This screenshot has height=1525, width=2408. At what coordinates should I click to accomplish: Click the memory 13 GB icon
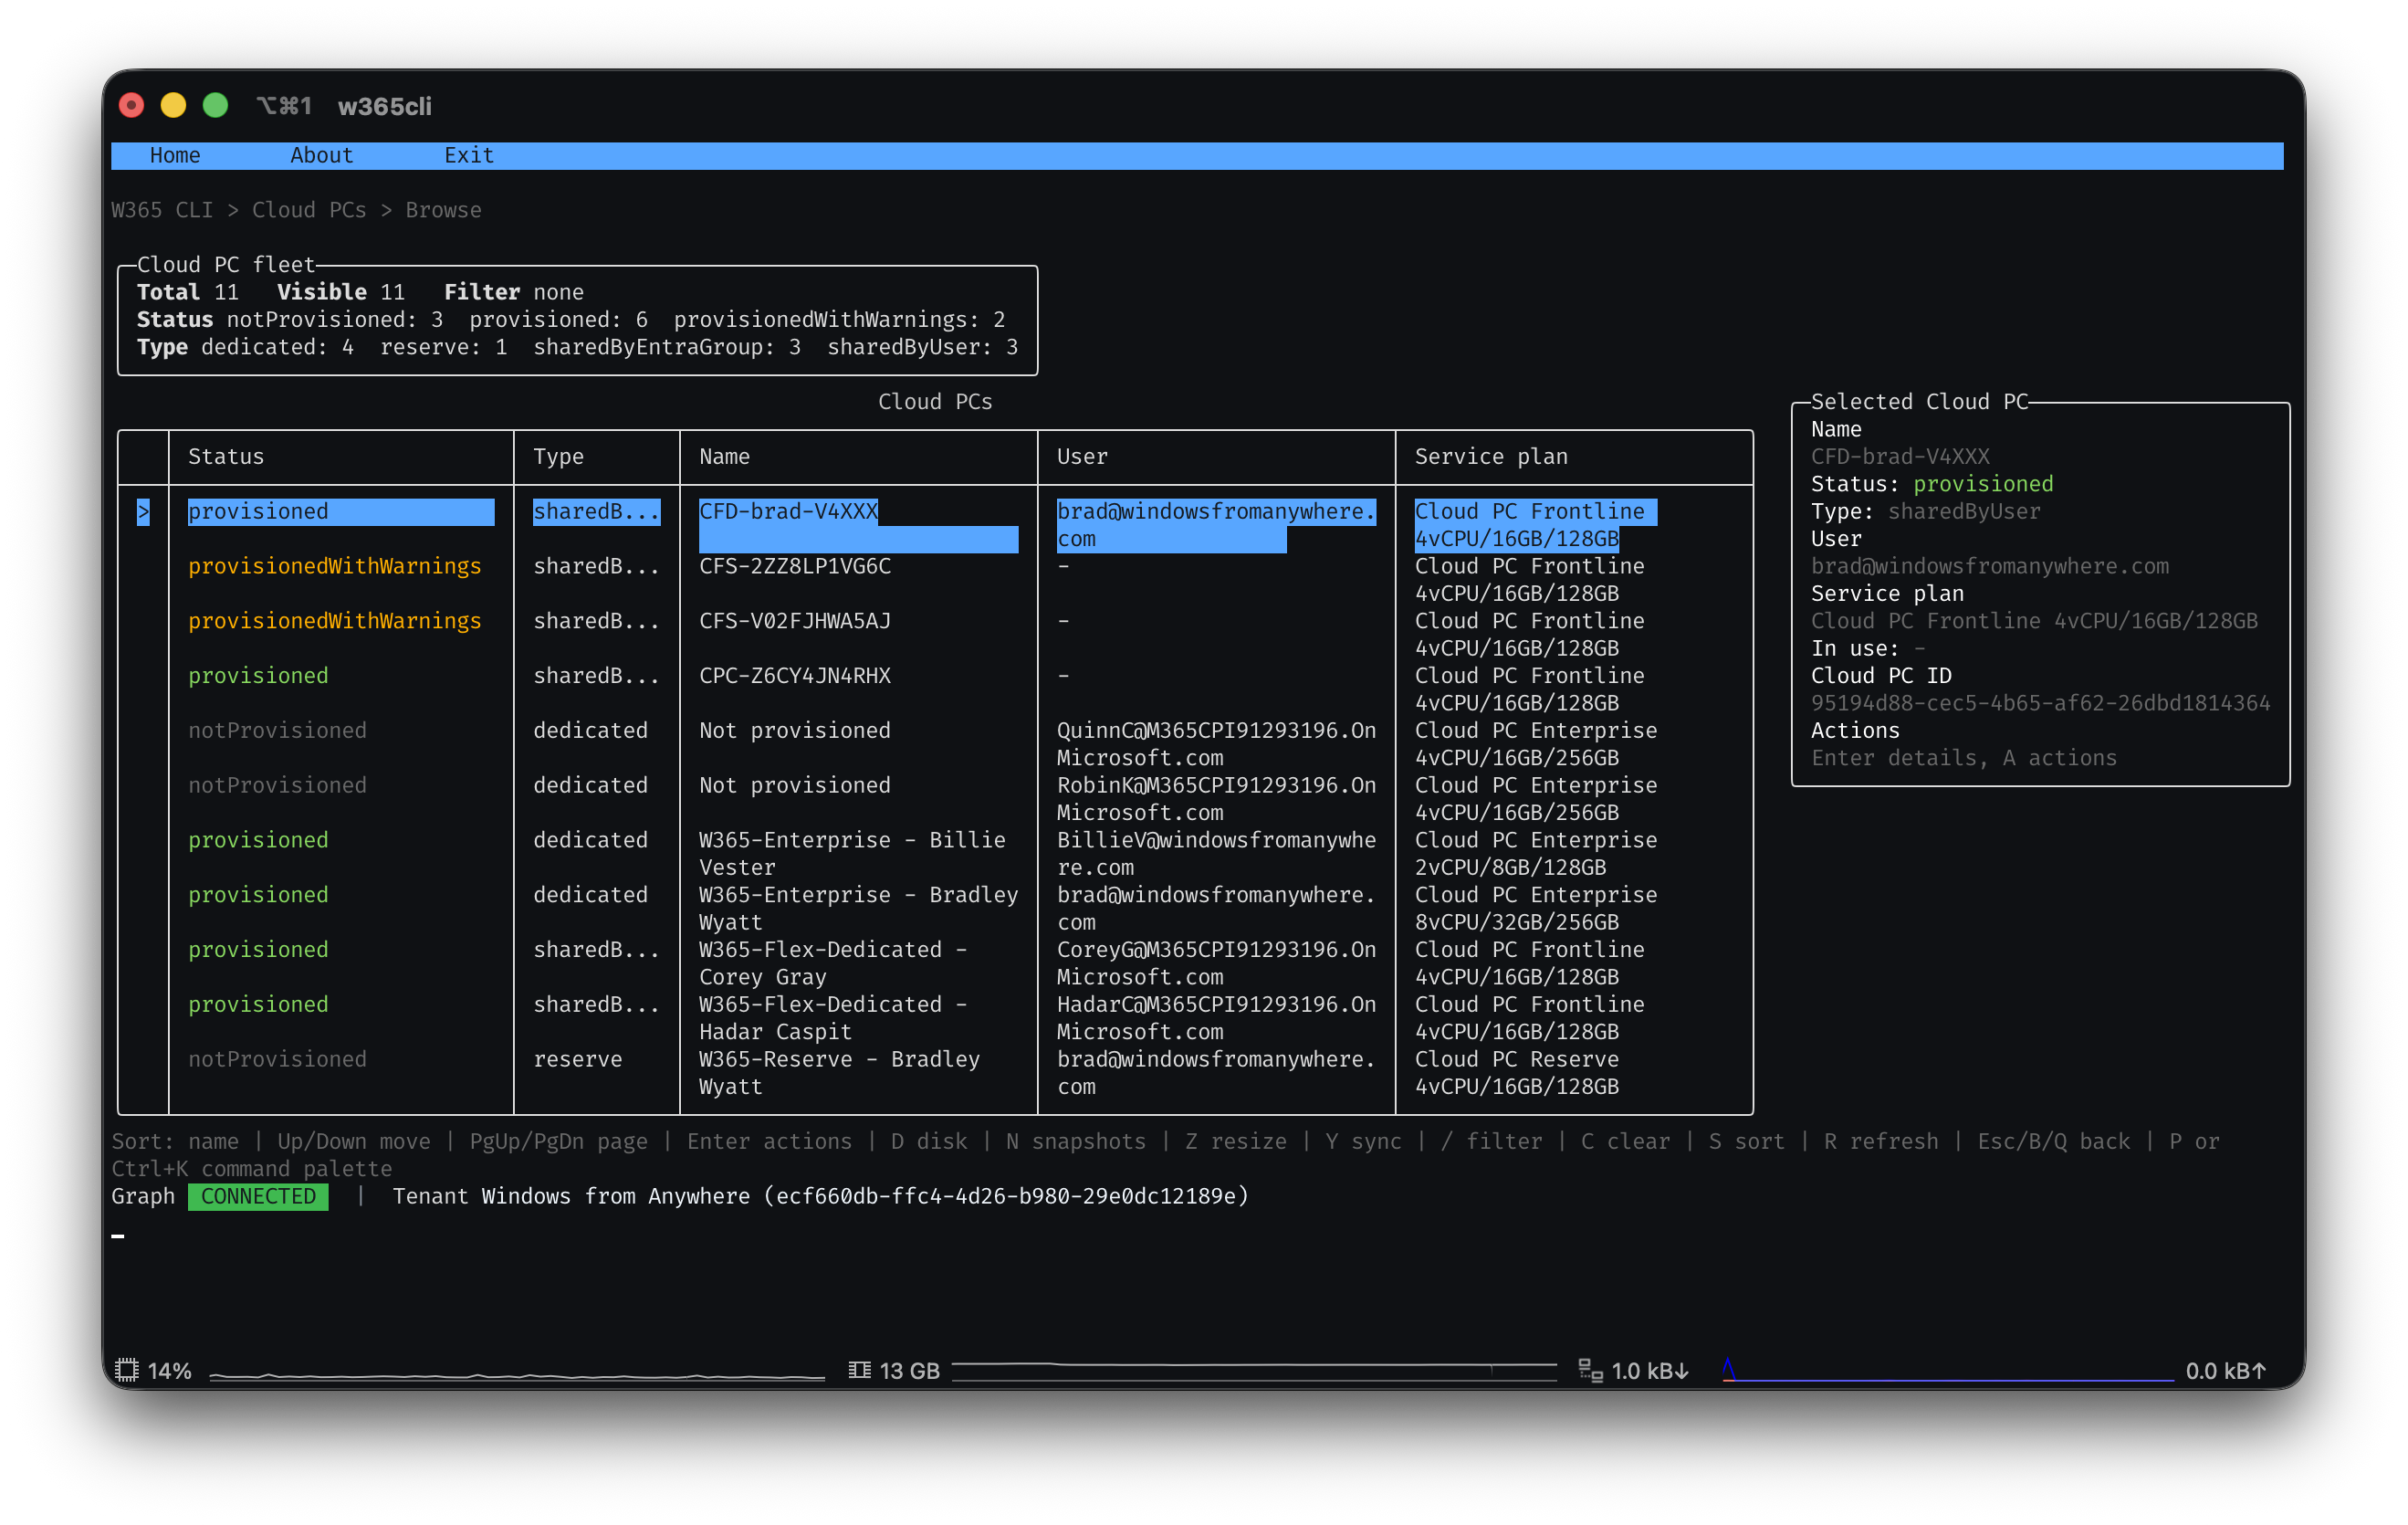[859, 1370]
